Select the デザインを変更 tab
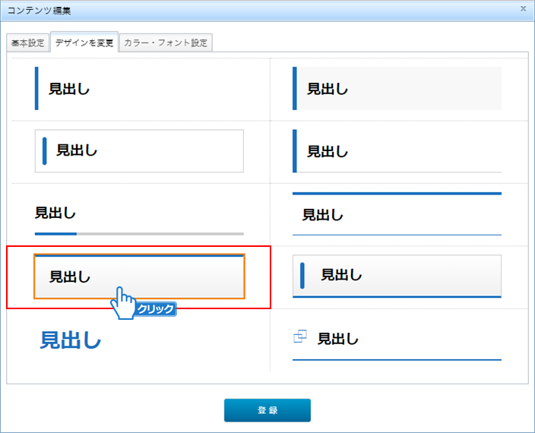535x433 pixels. pos(84,43)
